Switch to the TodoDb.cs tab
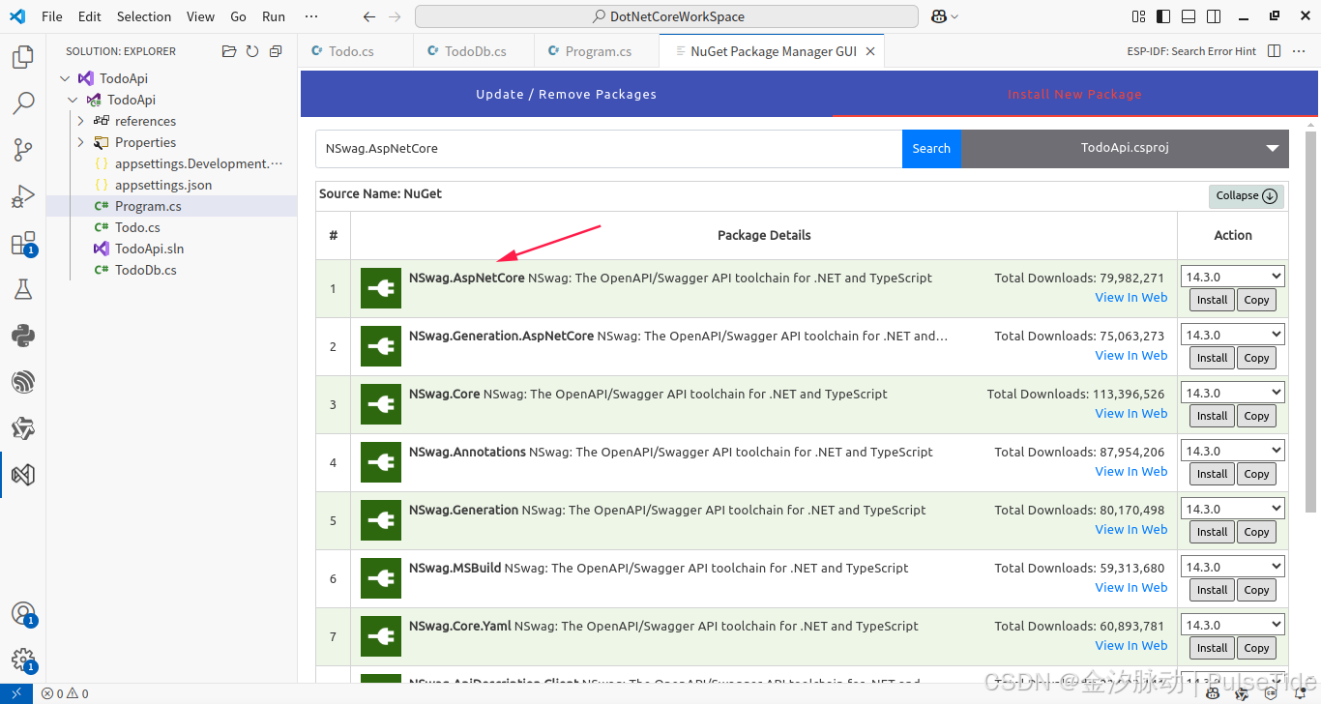 click(x=475, y=51)
